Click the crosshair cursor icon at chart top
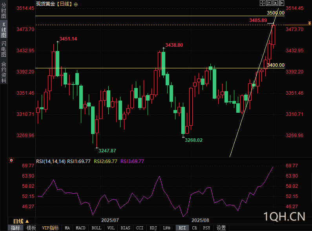 [x=263, y=3]
